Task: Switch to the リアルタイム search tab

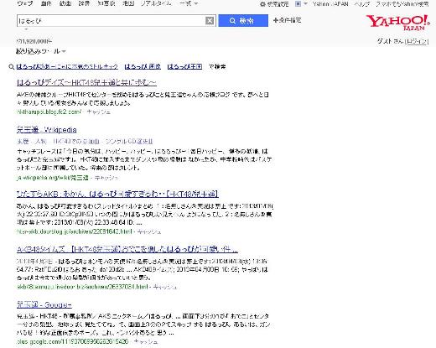Action: pos(156,3)
